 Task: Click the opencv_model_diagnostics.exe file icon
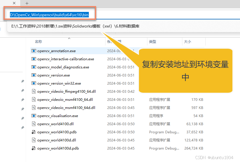(x=34, y=67)
